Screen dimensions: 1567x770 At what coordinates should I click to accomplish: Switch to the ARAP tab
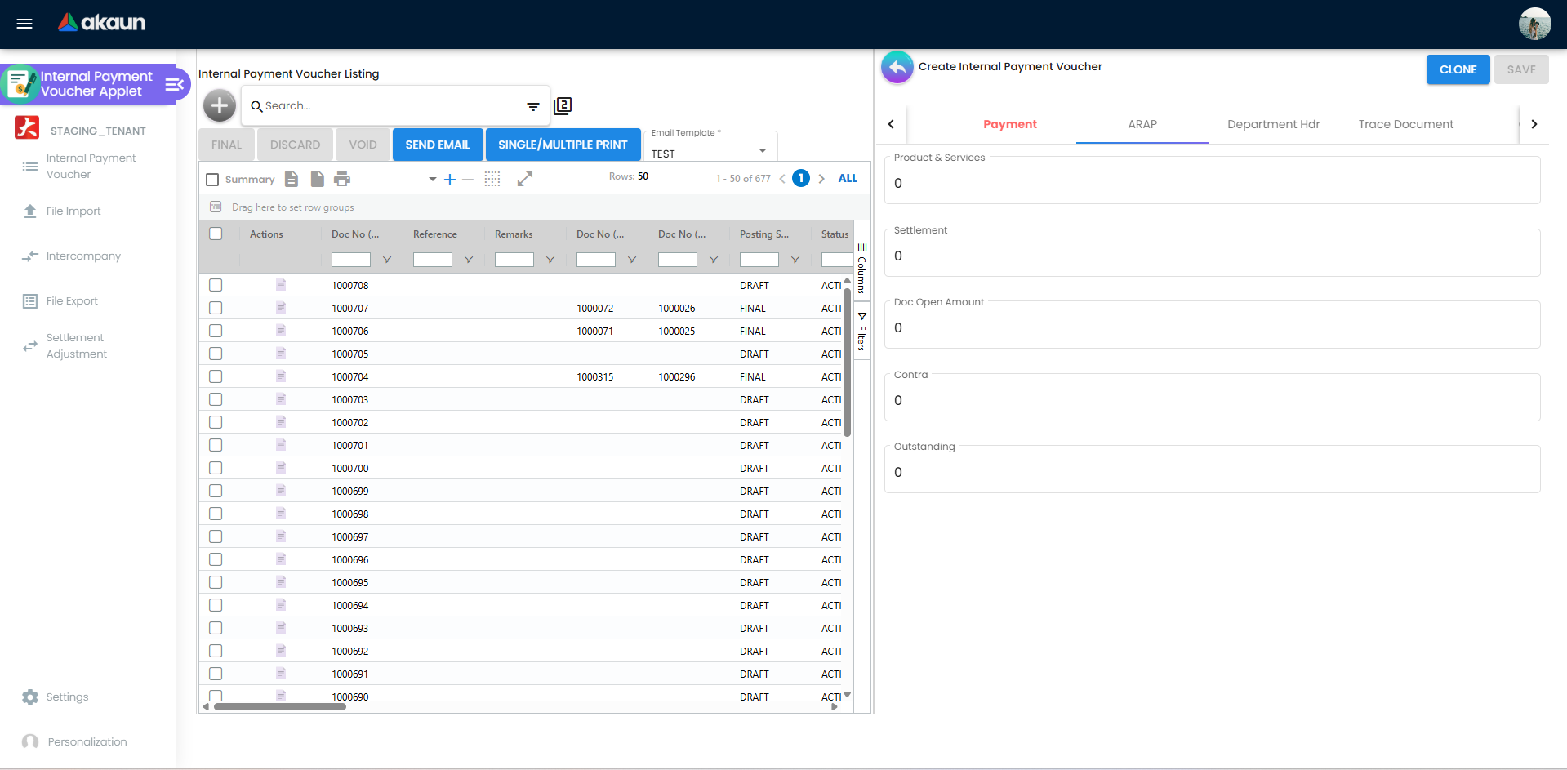click(1142, 124)
